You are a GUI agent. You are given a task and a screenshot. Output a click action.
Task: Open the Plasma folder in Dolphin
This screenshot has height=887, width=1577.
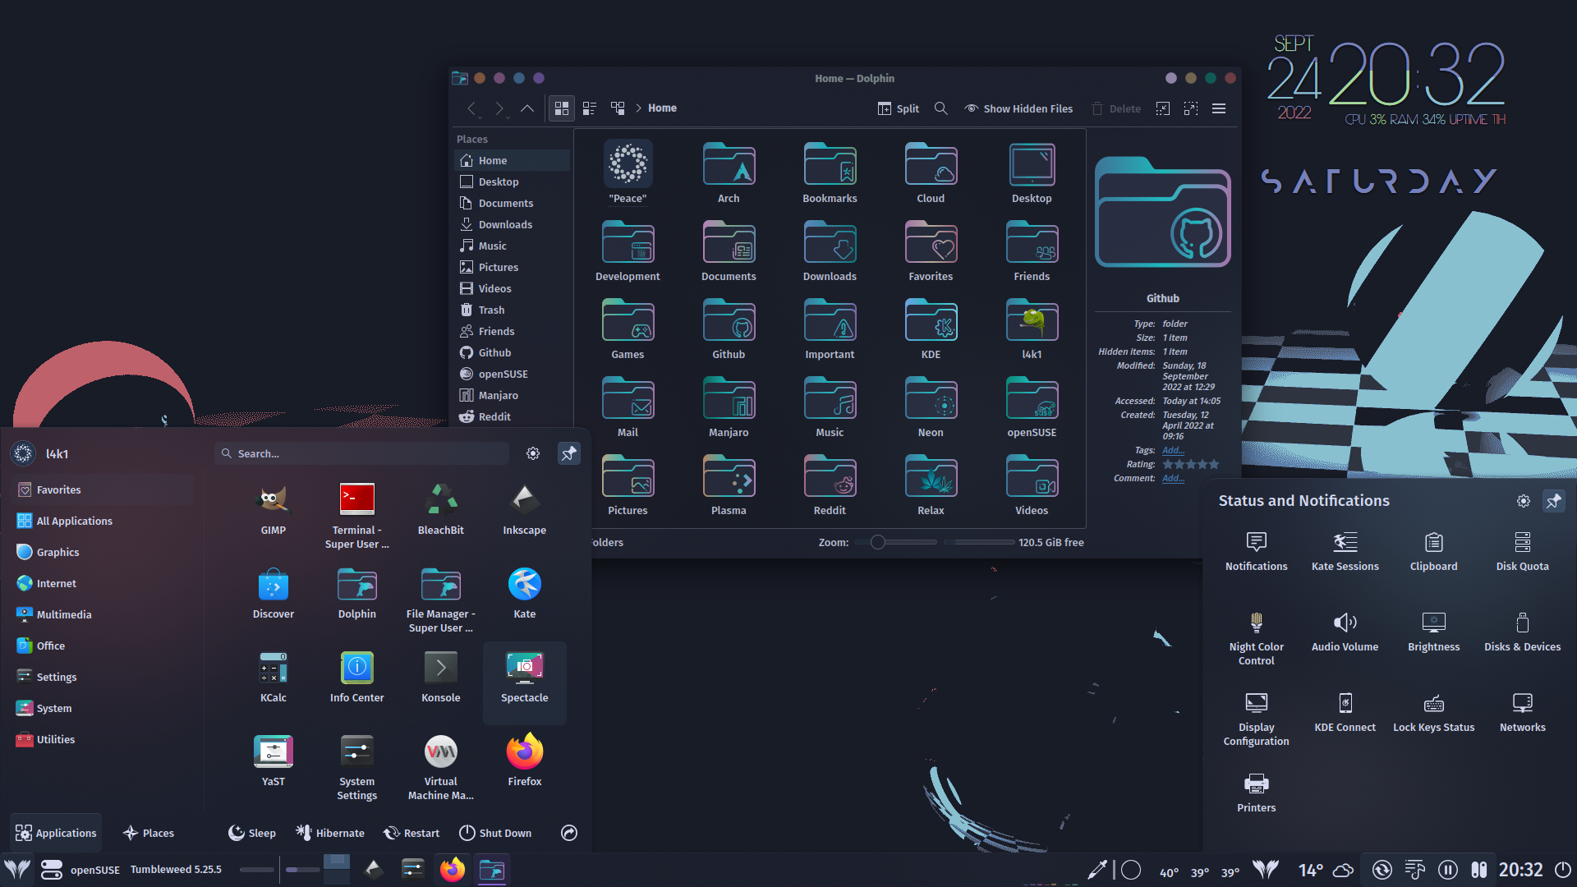click(x=729, y=485)
